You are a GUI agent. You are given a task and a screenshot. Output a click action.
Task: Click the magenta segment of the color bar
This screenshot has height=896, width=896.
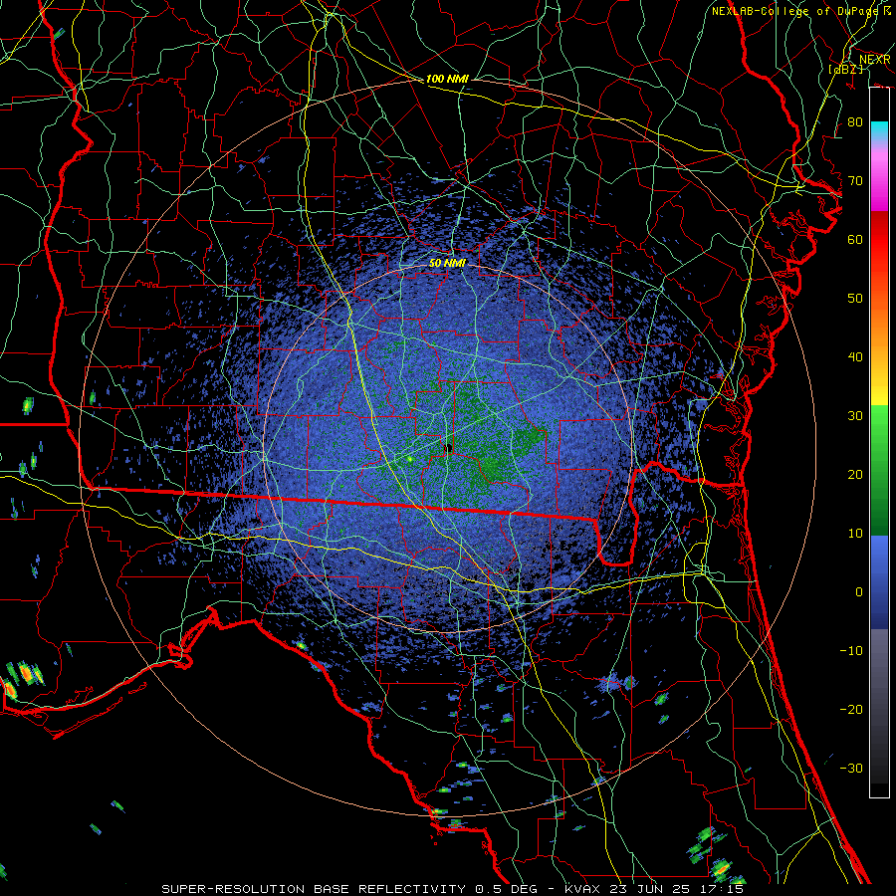(x=879, y=182)
